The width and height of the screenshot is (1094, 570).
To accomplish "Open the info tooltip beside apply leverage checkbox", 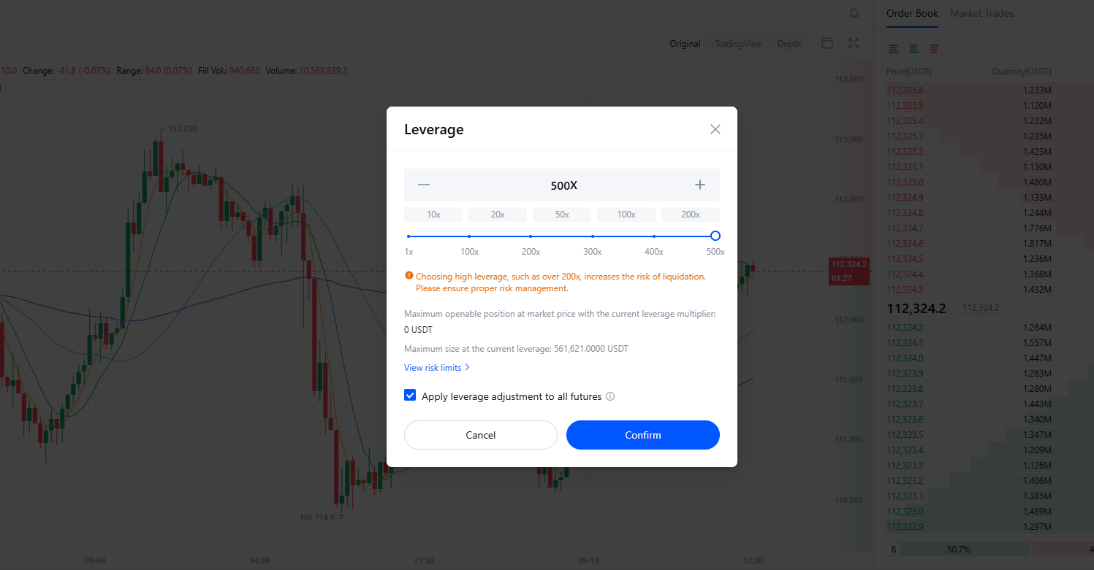I will click(x=610, y=396).
